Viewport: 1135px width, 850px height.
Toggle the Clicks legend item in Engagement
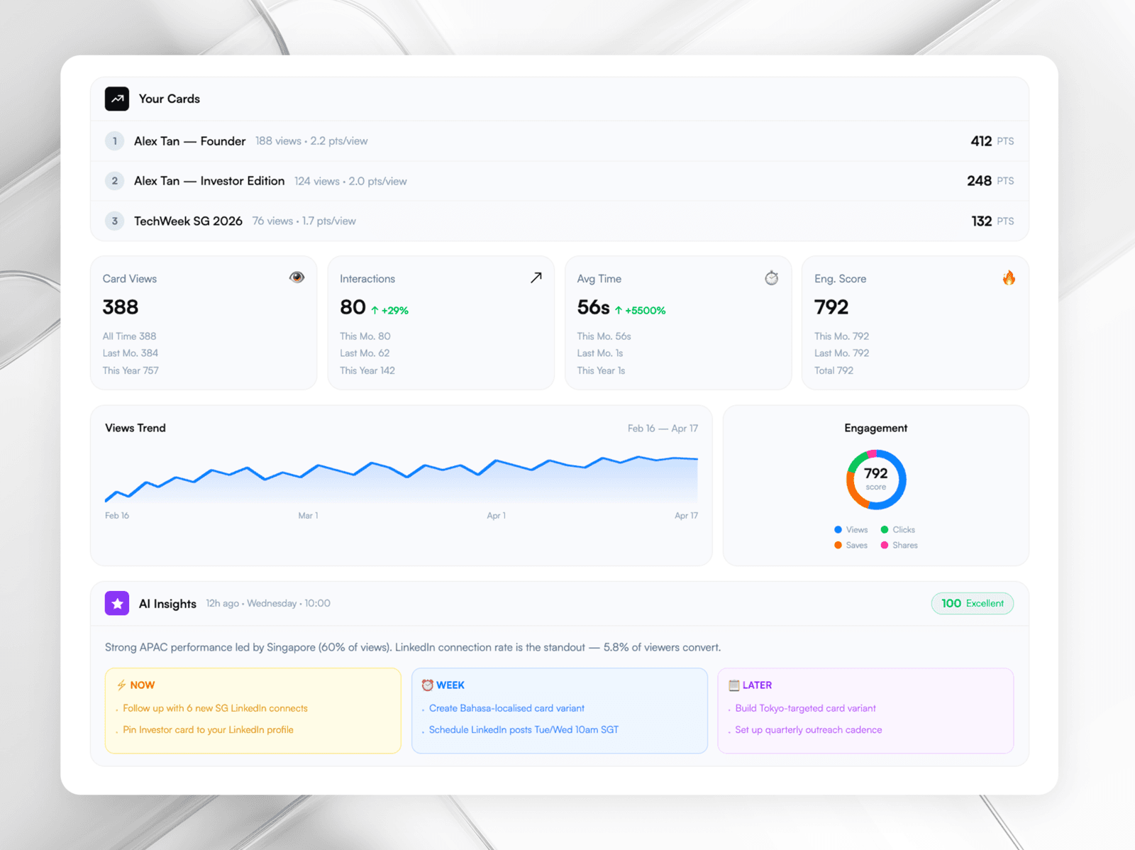(x=898, y=530)
